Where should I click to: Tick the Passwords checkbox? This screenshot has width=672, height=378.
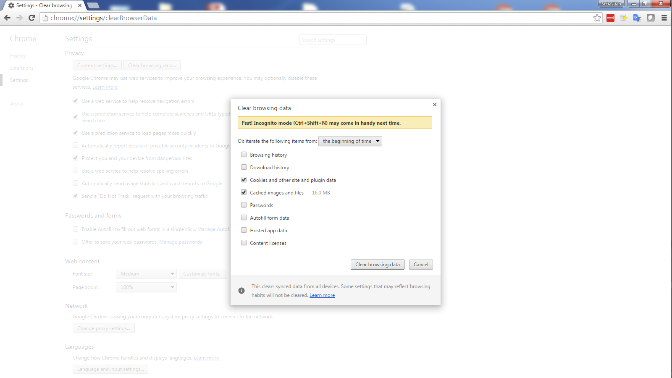tap(244, 205)
